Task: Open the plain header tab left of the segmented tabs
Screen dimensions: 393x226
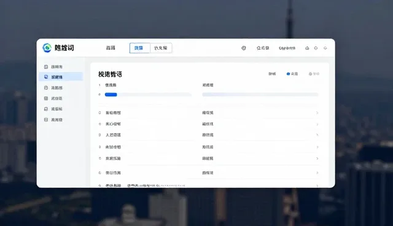Action: [x=111, y=48]
